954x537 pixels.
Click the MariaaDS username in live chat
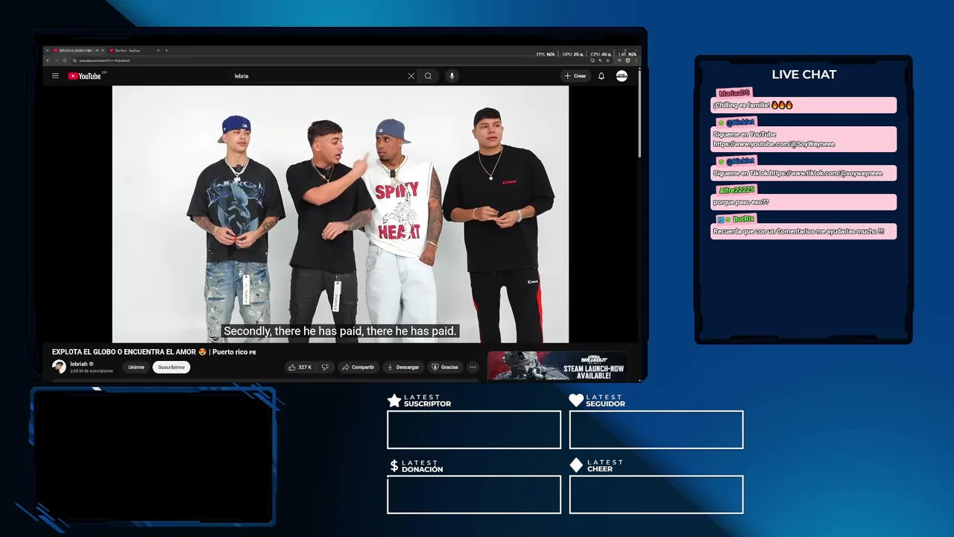734,93
